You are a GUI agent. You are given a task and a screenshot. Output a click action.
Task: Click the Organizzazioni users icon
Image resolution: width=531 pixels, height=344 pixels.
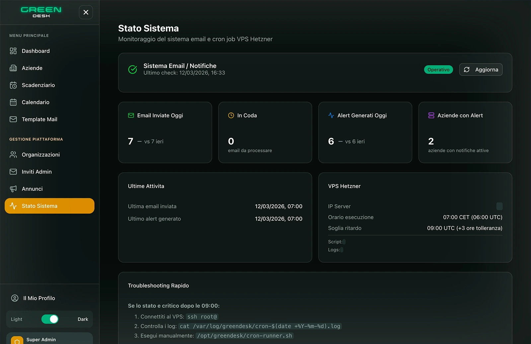13,155
